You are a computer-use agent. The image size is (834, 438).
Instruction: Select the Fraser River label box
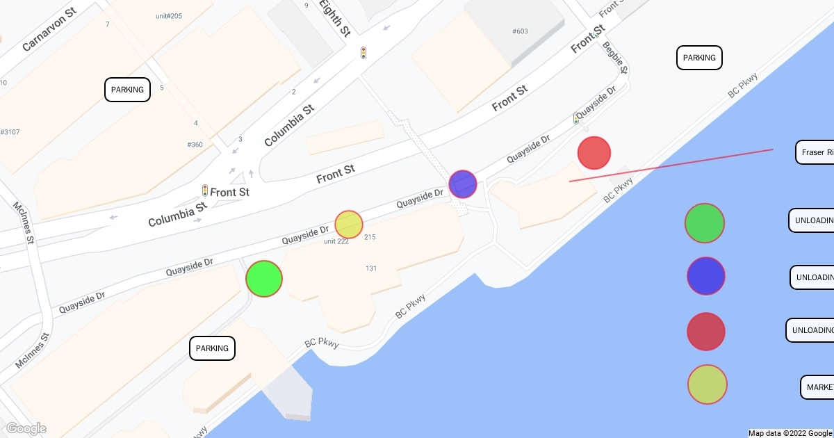point(815,152)
